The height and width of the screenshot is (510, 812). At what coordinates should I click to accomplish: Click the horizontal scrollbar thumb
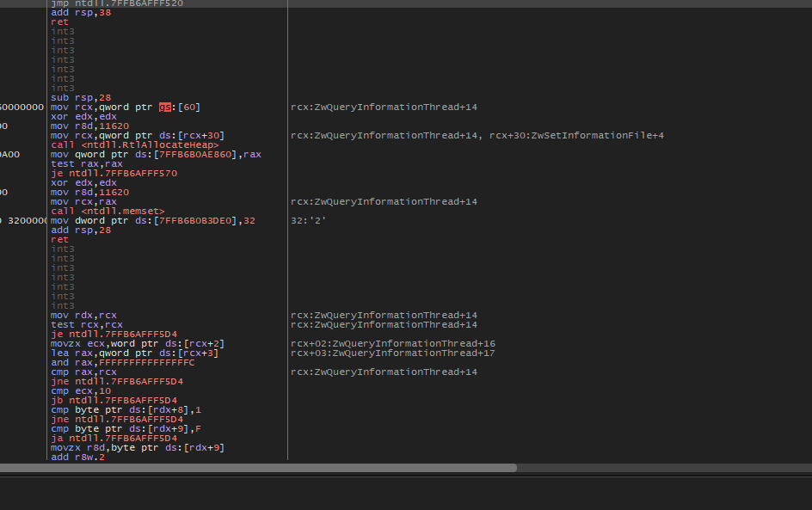tap(258, 469)
